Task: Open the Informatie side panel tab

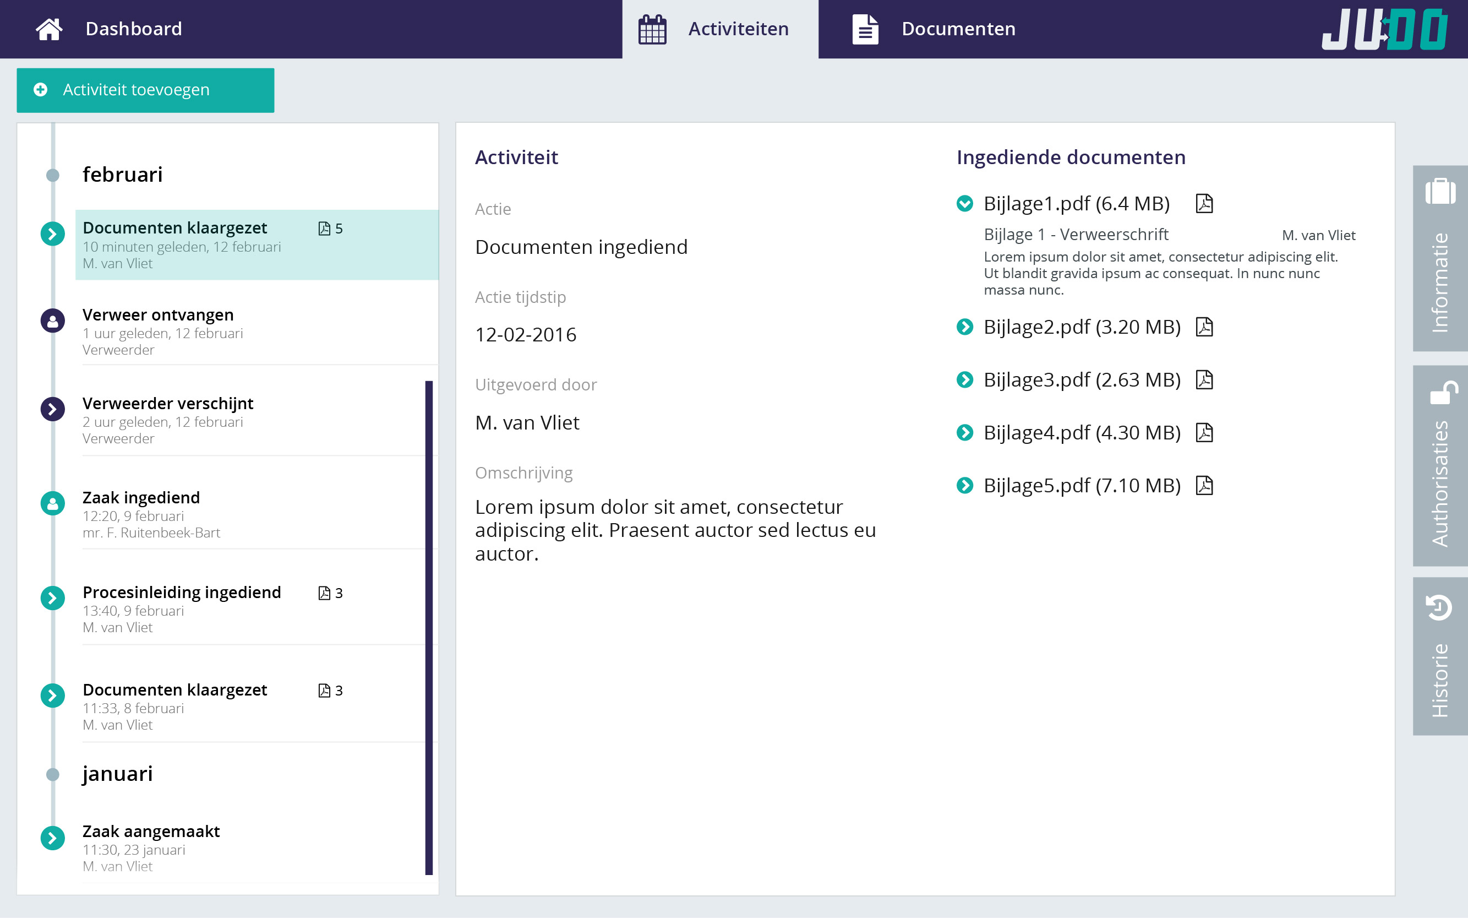Action: [1440, 258]
